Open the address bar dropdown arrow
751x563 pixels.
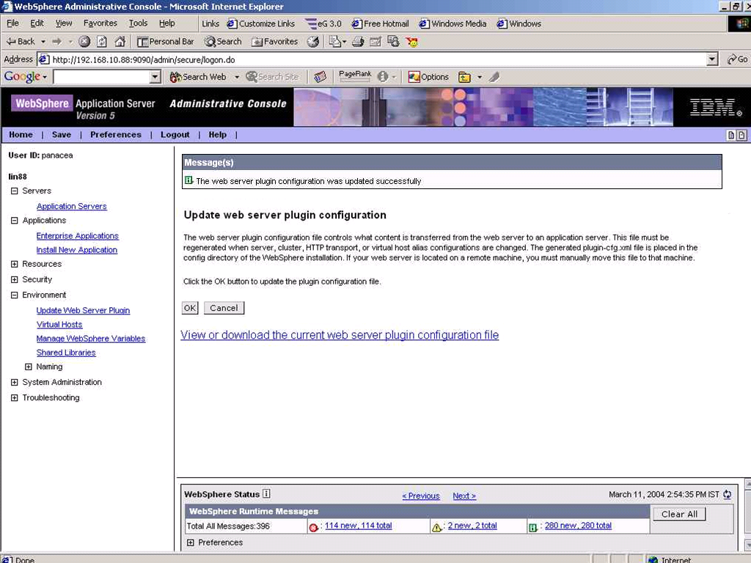pos(713,59)
